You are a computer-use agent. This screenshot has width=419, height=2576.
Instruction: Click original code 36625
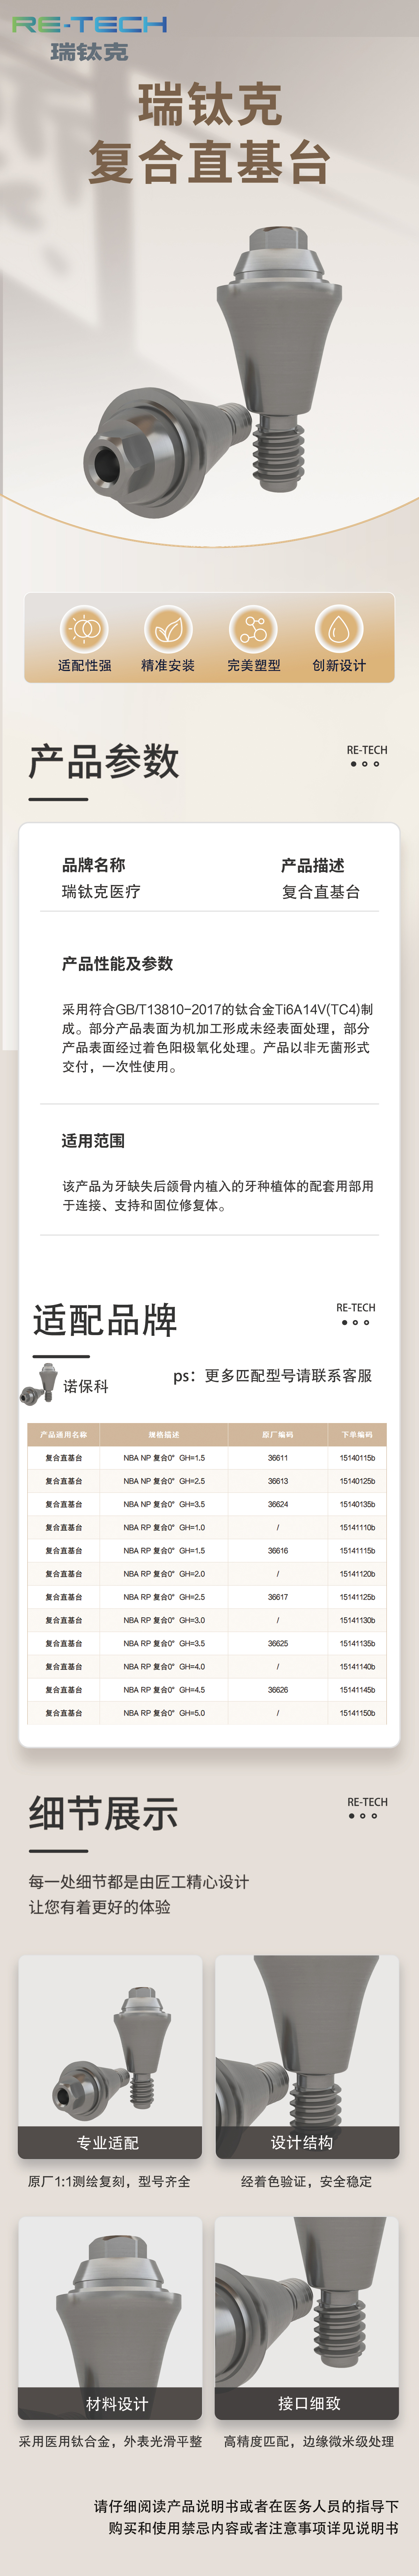click(278, 1643)
